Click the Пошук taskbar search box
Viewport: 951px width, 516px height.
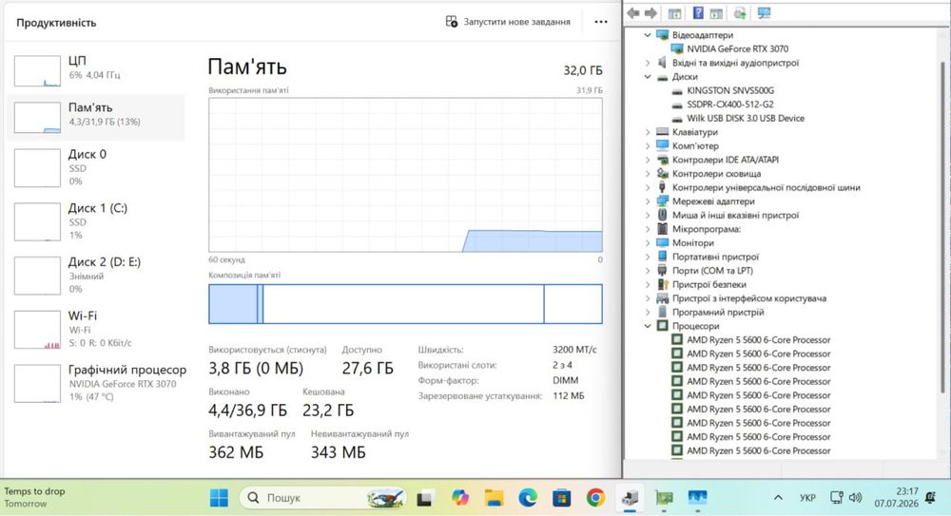(x=322, y=498)
